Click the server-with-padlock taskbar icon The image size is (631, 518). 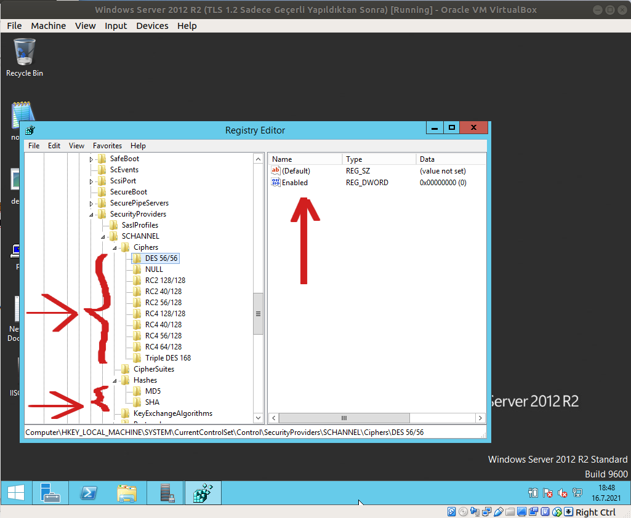tap(166, 493)
